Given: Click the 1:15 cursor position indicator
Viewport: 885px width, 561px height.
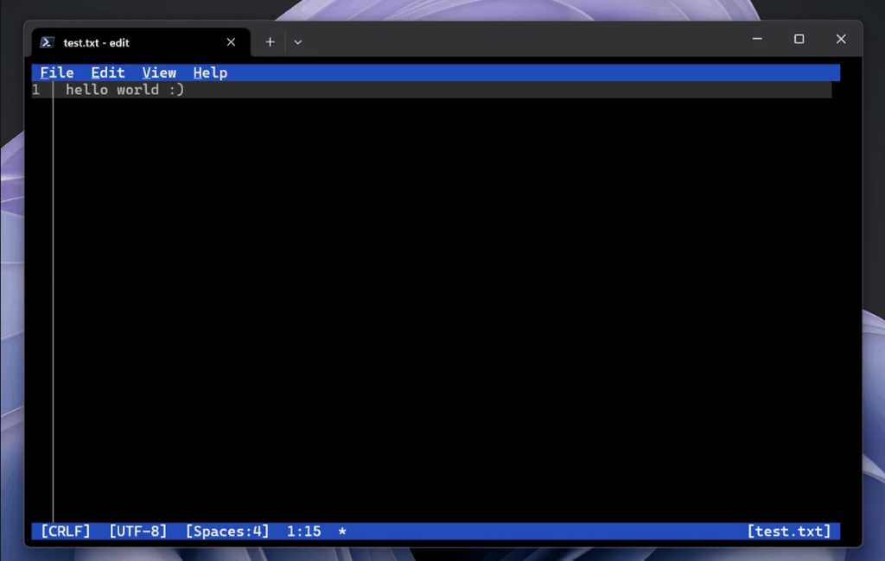Looking at the screenshot, I should (x=303, y=531).
